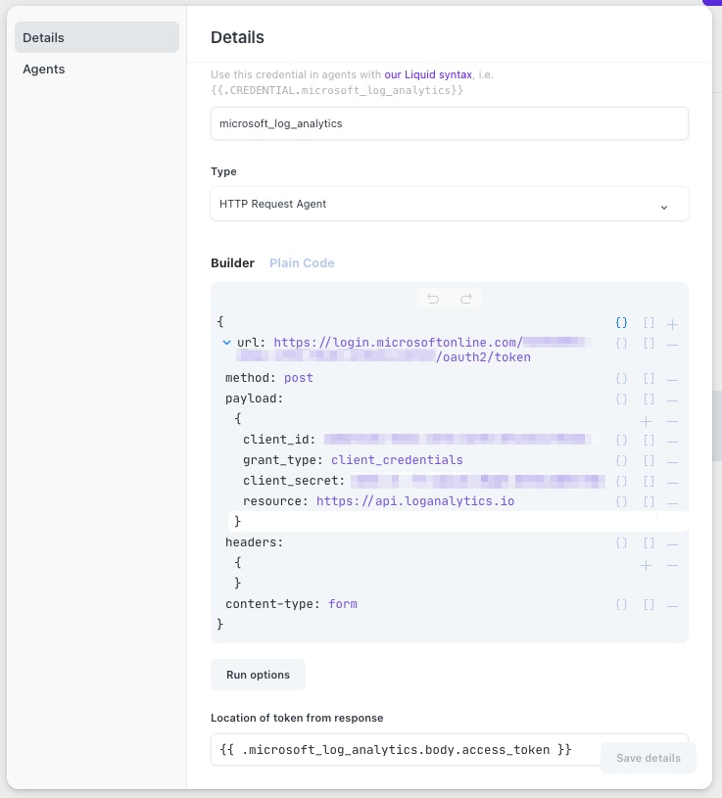Follow the 'our Liquid syntax' link
Screen dimensions: 722x798
[x=427, y=74]
